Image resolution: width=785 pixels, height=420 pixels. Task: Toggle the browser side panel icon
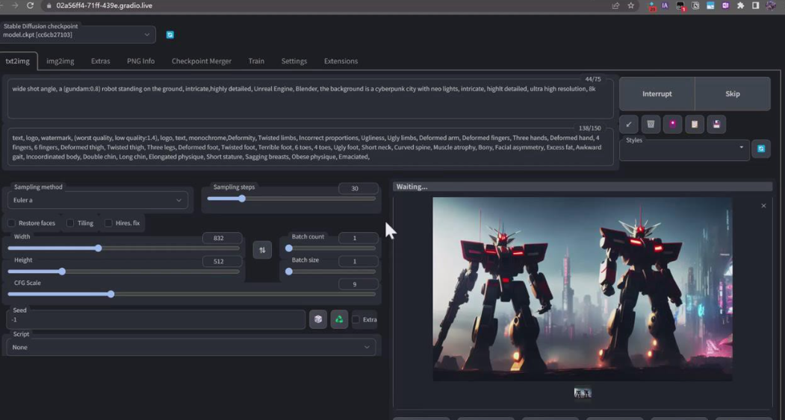[x=755, y=5]
